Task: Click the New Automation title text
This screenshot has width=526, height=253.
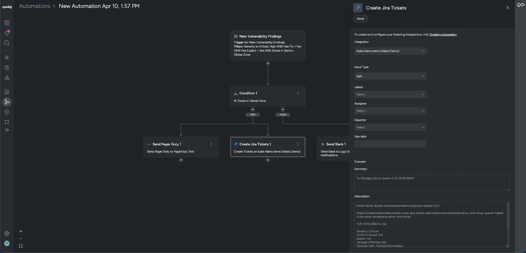Action: coord(99,6)
